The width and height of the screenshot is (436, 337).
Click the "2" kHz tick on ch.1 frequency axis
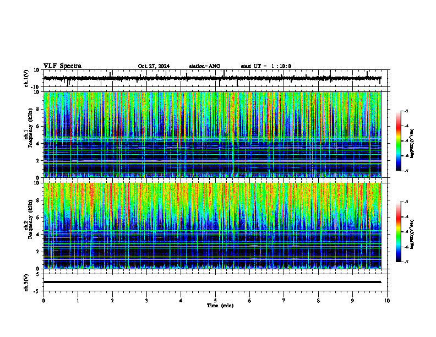[38, 161]
